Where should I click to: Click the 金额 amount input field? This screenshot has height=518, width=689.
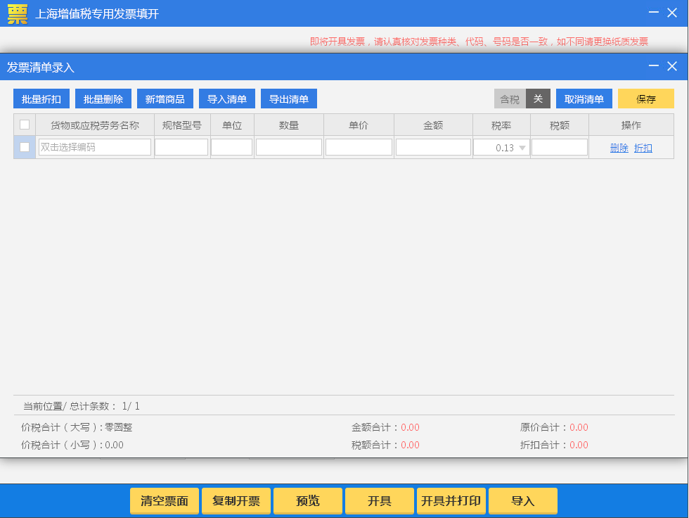pyautogui.click(x=433, y=147)
